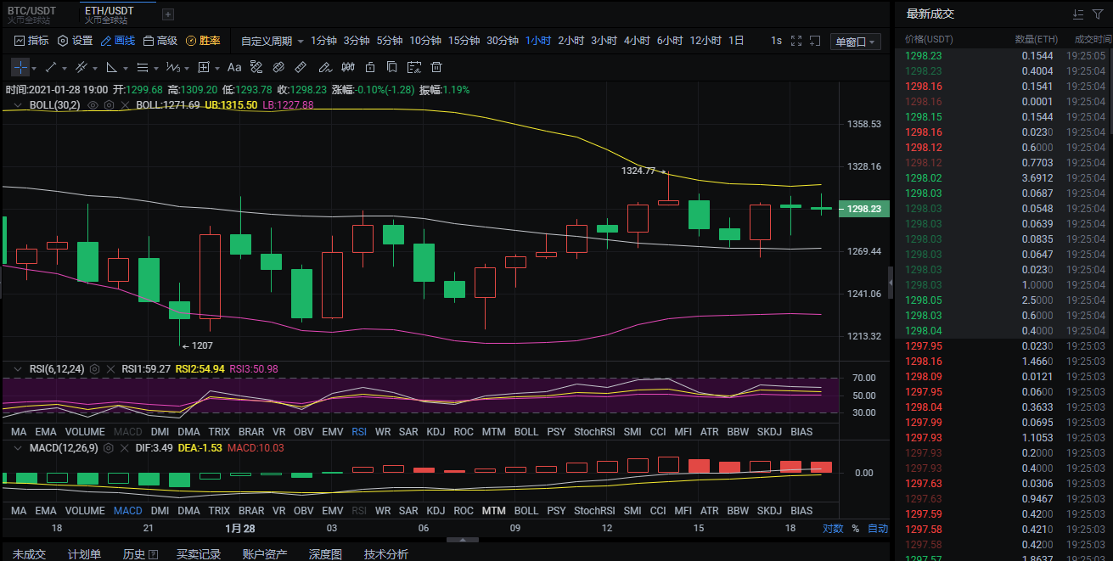The image size is (1113, 561).
Task: Switch to the BTC/USDT tab
Action: pyautogui.click(x=34, y=11)
